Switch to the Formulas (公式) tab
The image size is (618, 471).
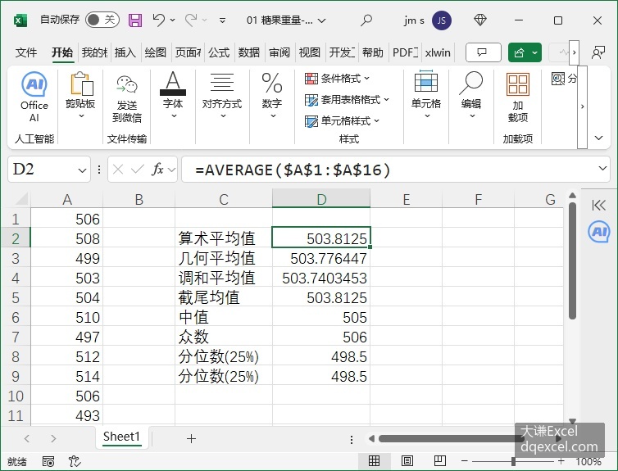tap(219, 52)
